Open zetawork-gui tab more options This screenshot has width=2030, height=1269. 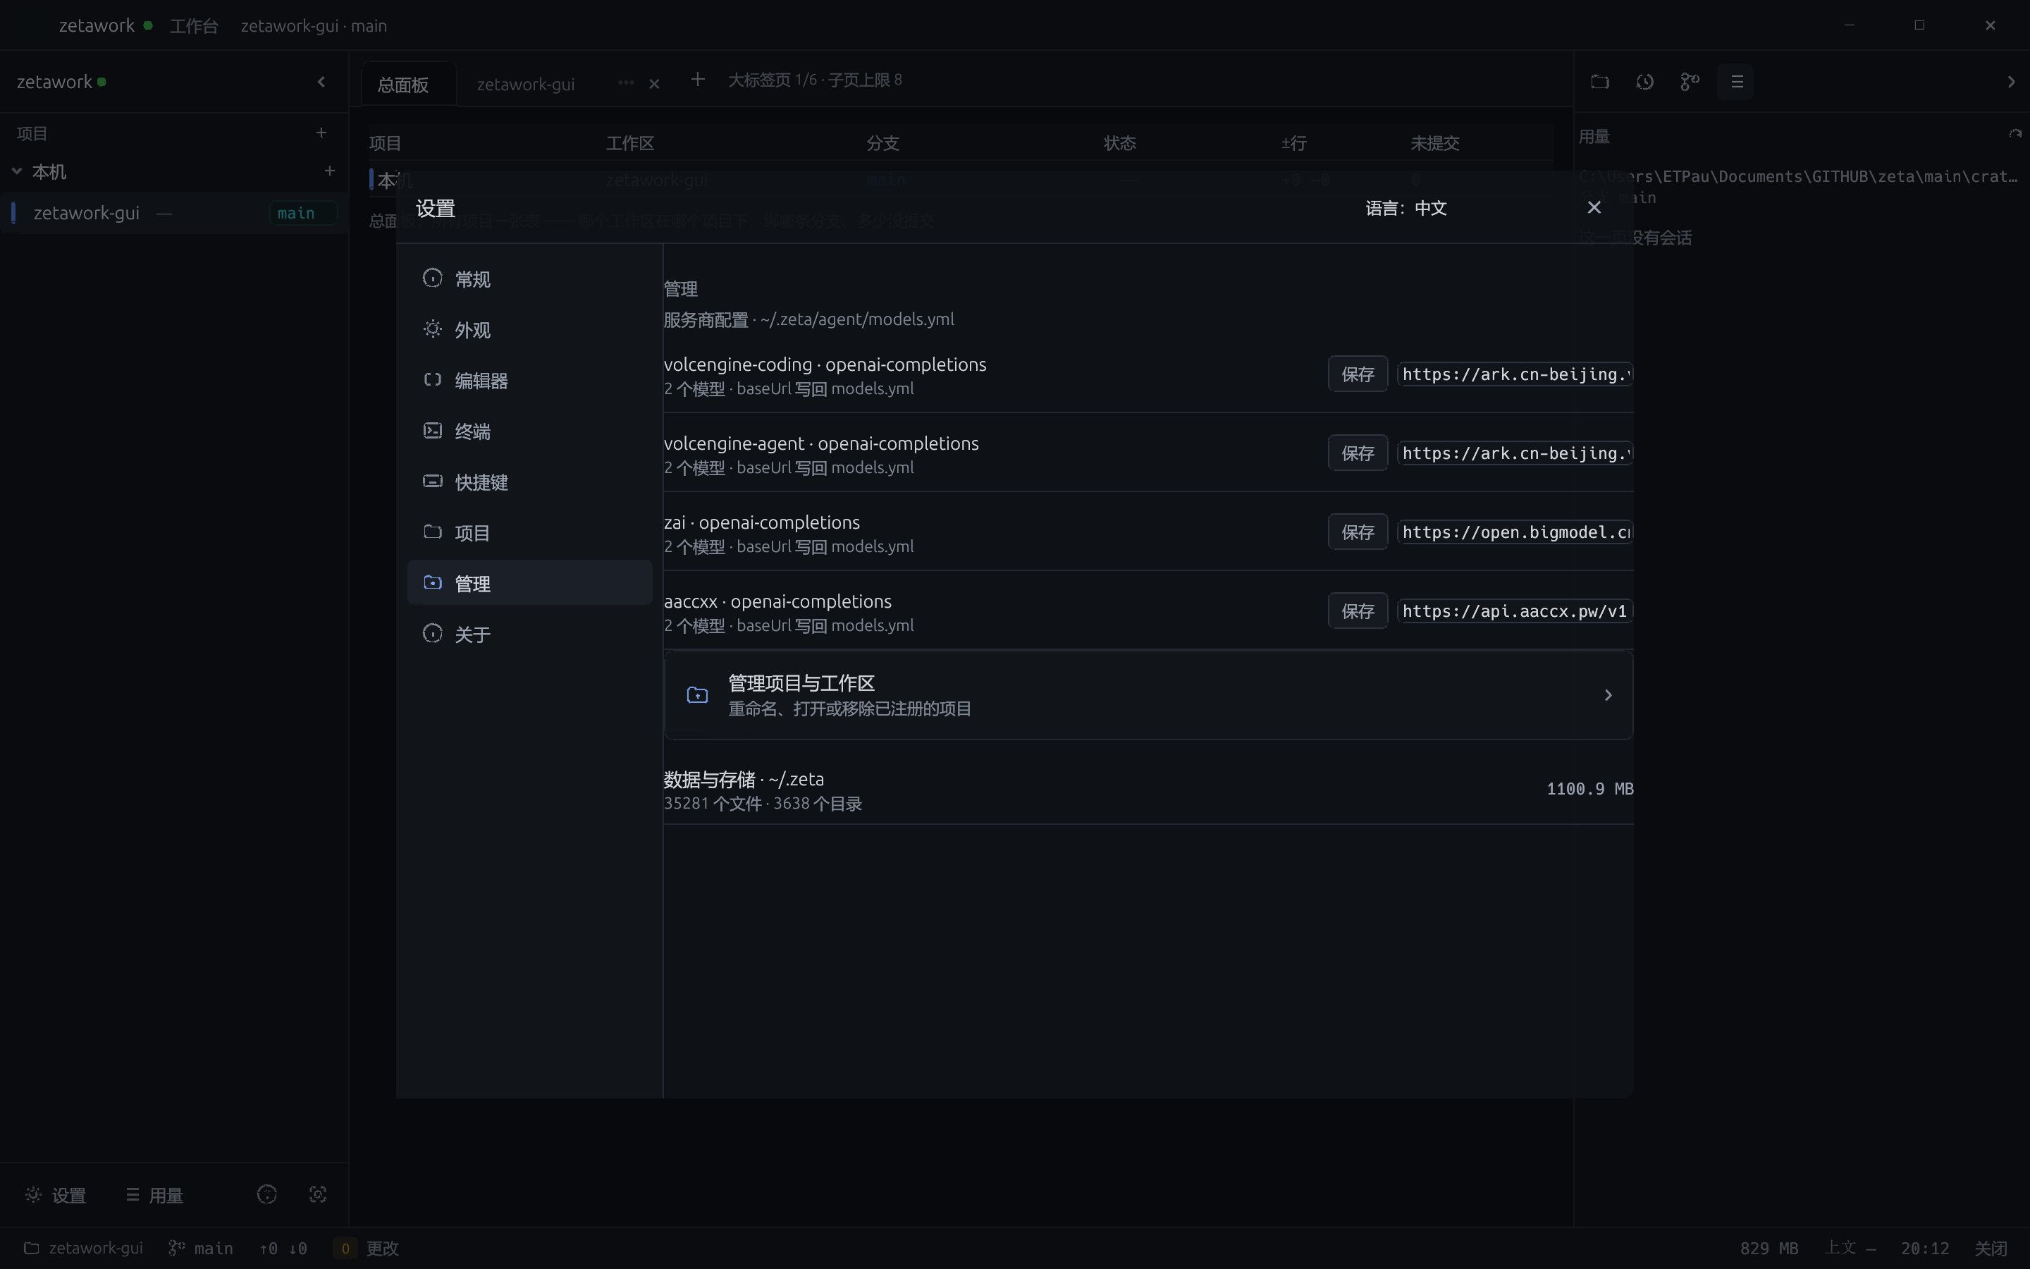click(626, 83)
